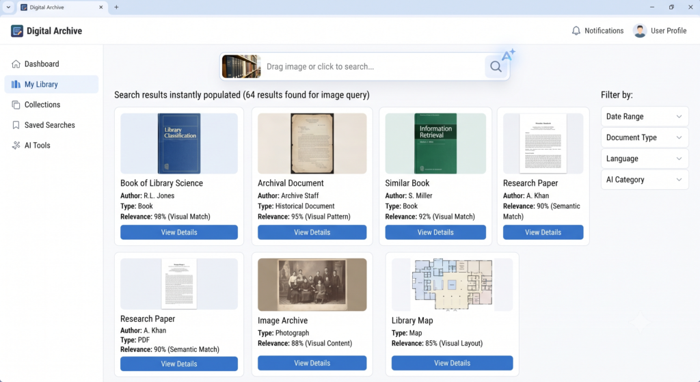The image size is (700, 382).
Task: Click 'Type: PDF' text
Action: (x=135, y=340)
